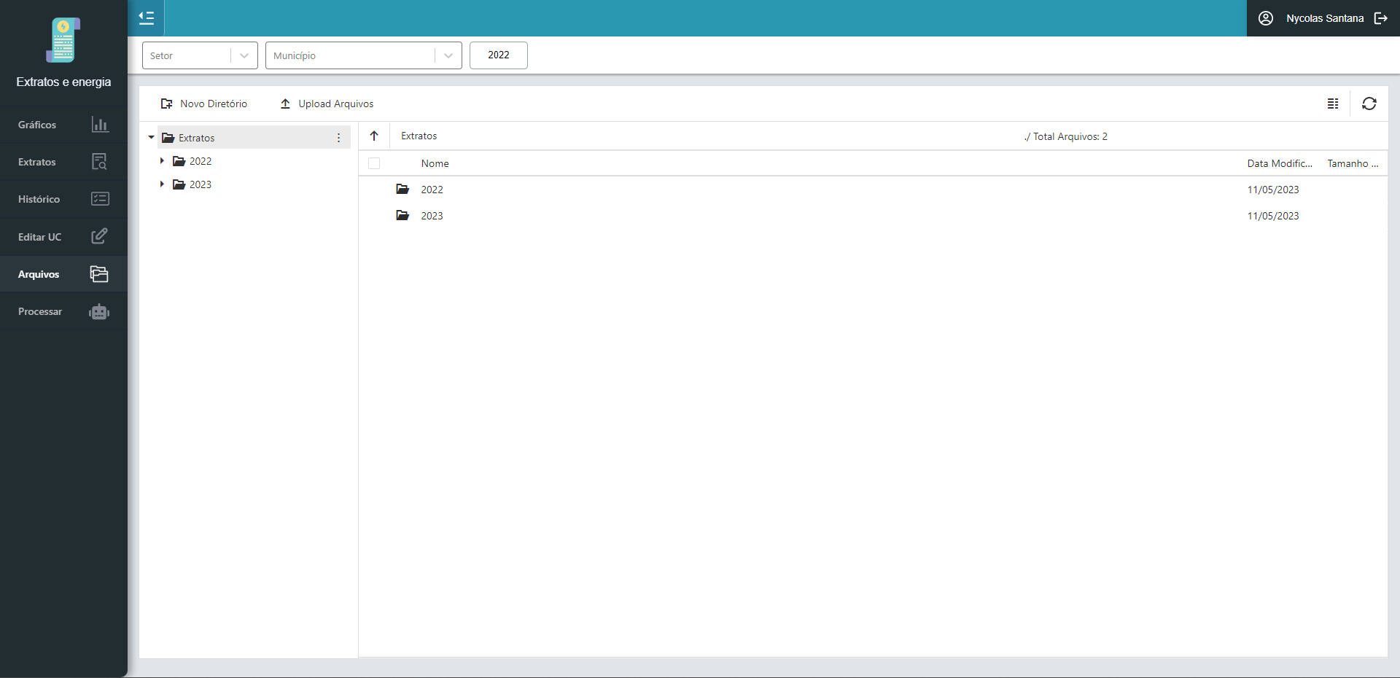Open the three-dot menu on Extratos folder

point(338,138)
